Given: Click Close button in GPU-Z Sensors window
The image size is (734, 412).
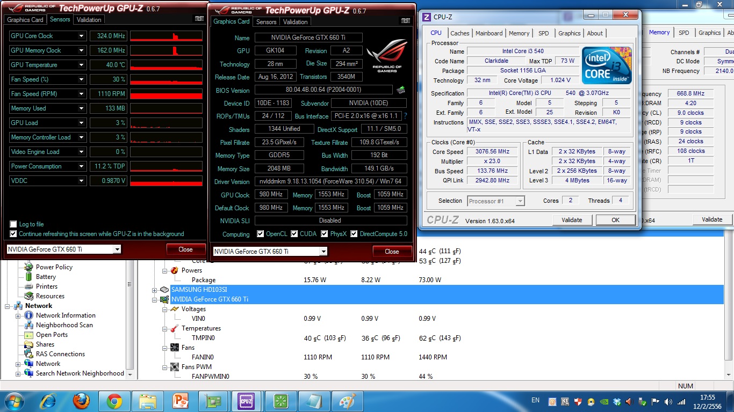Looking at the screenshot, I should click(185, 249).
